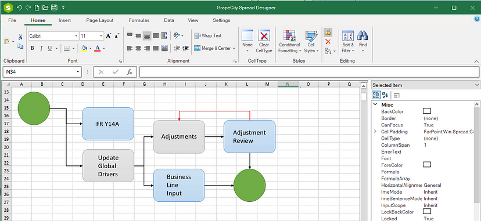Open the Selected Item dropdown

(477, 85)
